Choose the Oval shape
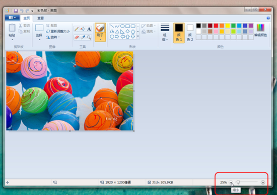This screenshot has height=195, width=277. (122, 26)
